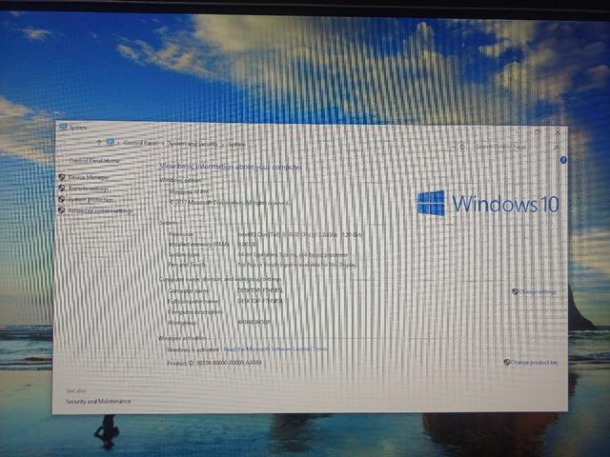This screenshot has height=457, width=610.
Task: Open Remote settings
Action: (x=88, y=189)
